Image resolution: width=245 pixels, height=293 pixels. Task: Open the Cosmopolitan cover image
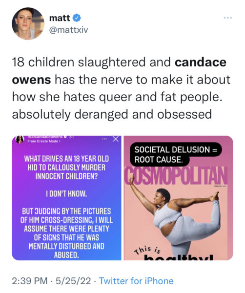point(179,198)
